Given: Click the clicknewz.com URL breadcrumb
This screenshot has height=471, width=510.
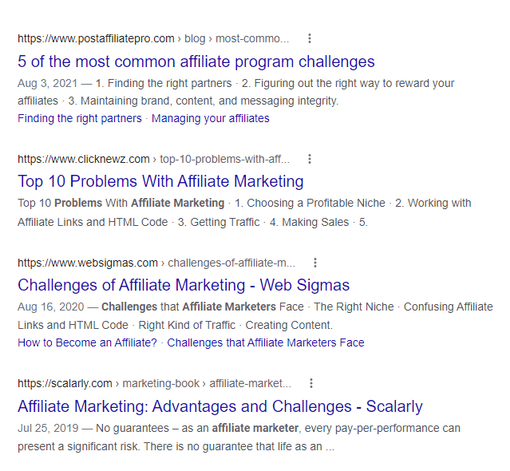Looking at the screenshot, I should click(x=84, y=159).
